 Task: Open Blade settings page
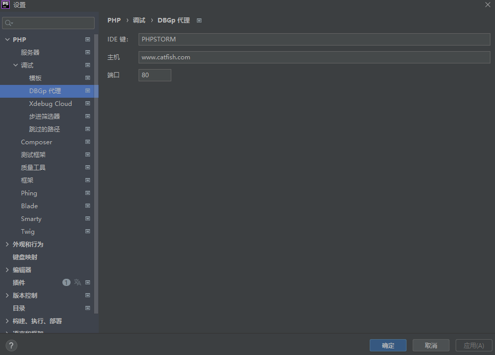coord(29,206)
